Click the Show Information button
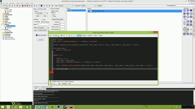This screenshot has height=109, width=195. click(41, 35)
